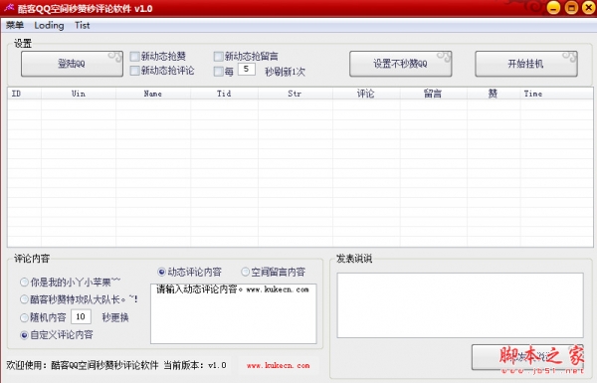This screenshot has height=383, width=597.
Task: Minimize the window with the gold button
Action: 553,8
